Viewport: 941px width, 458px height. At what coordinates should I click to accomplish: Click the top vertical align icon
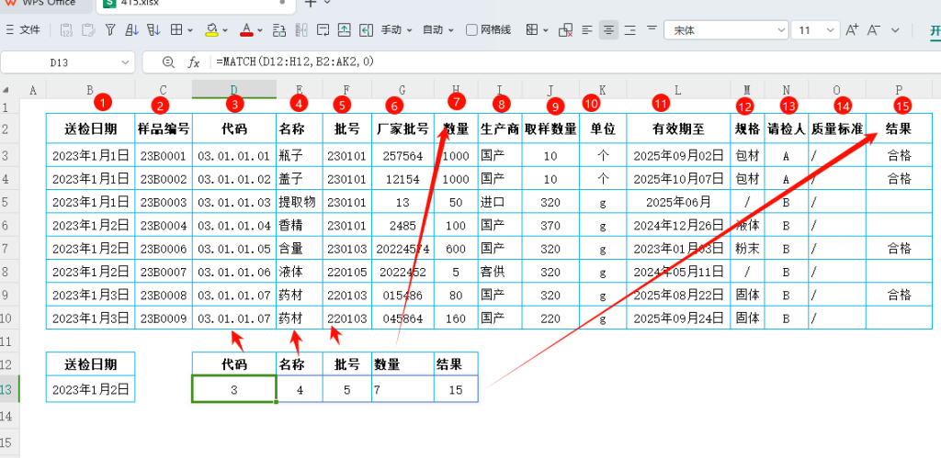tap(652, 28)
